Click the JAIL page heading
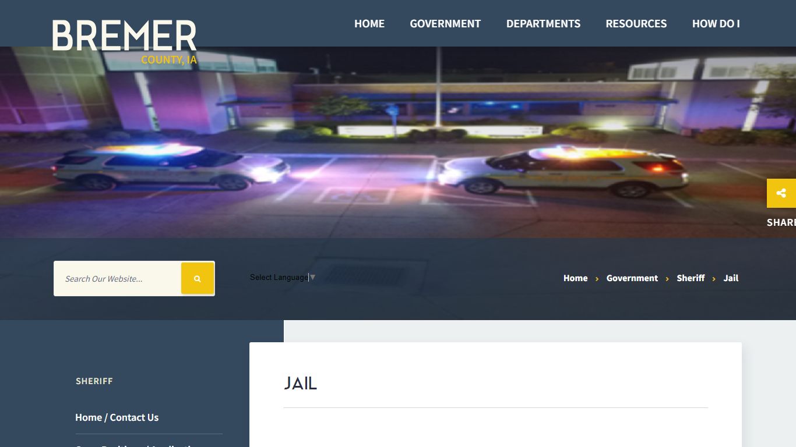This screenshot has height=447, width=796. tap(301, 384)
